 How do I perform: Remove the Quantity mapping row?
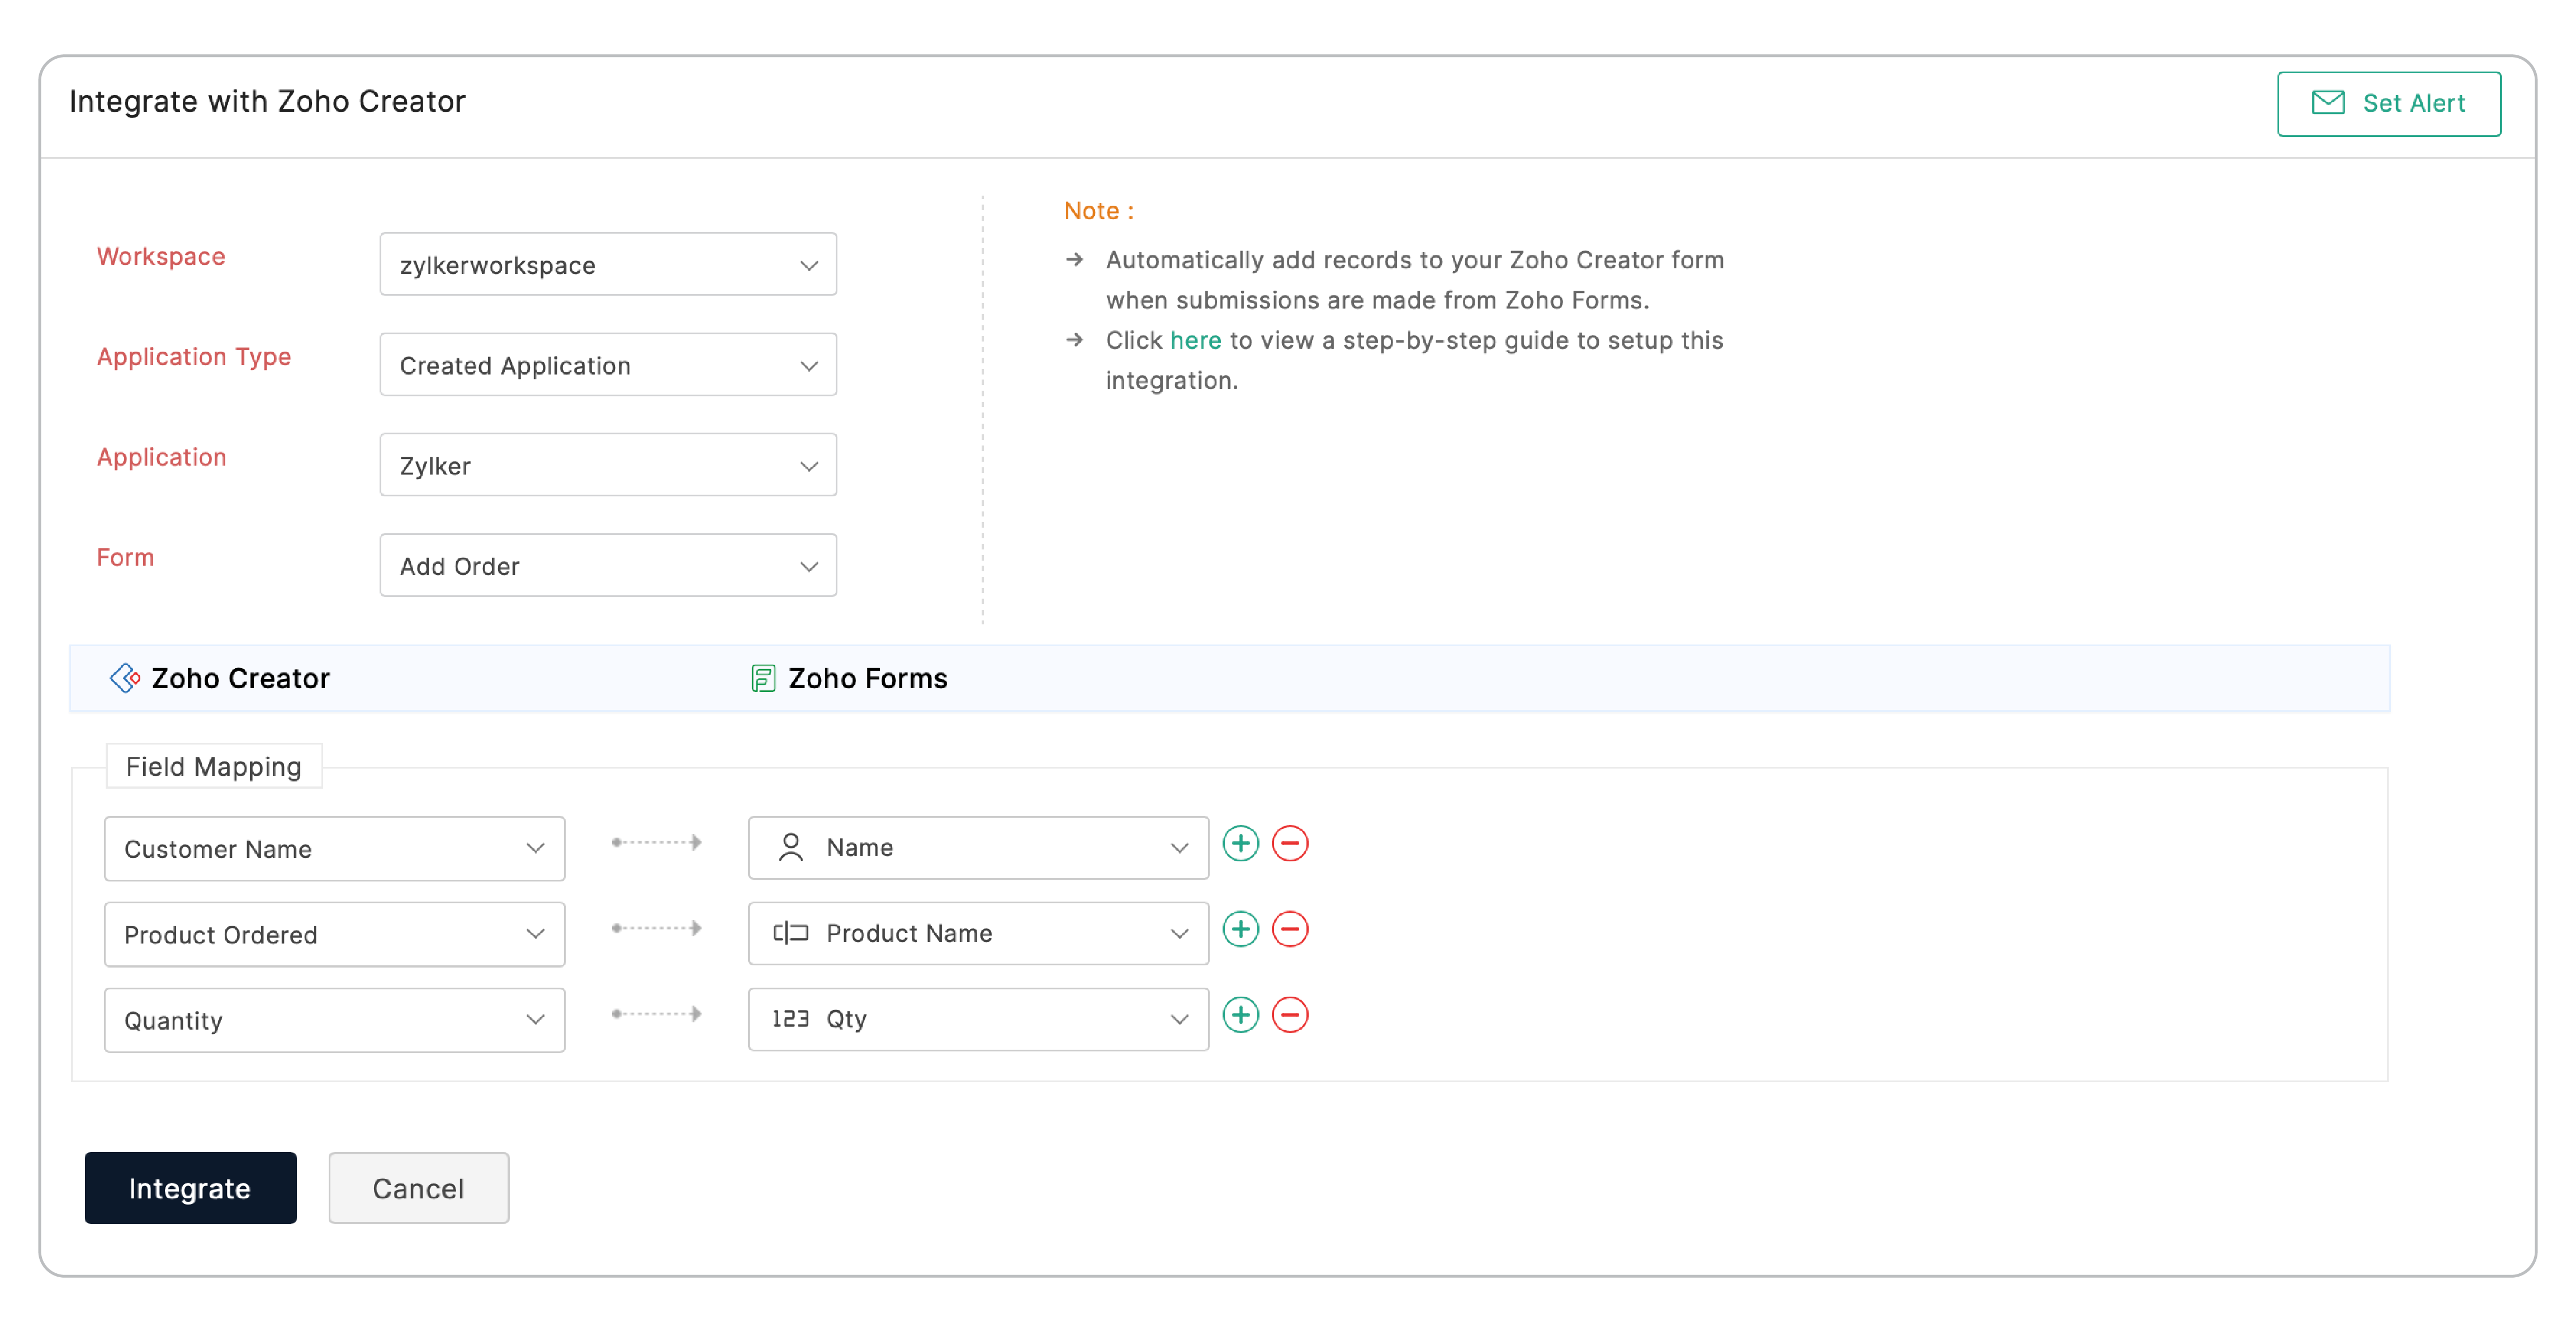[1289, 1015]
